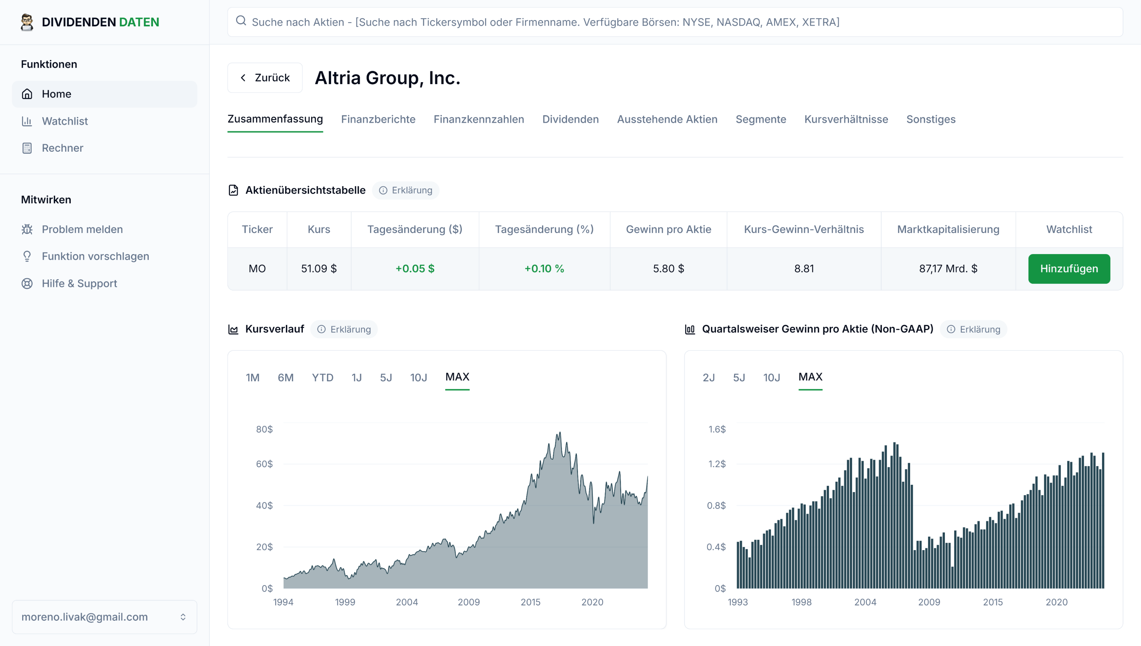Click the search magnifier icon
Viewport: 1141px width, 646px height.
241,21
